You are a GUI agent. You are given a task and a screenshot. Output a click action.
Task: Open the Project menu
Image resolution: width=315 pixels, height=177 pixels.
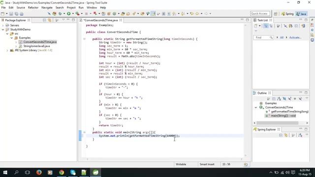[x=71, y=8]
